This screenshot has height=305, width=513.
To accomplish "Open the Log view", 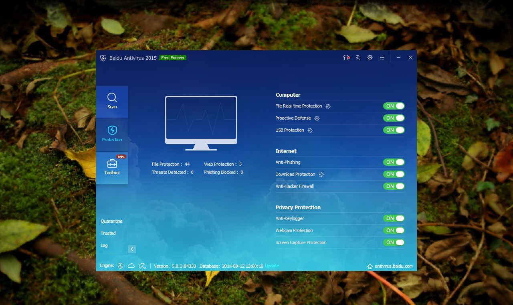I will click(x=104, y=245).
